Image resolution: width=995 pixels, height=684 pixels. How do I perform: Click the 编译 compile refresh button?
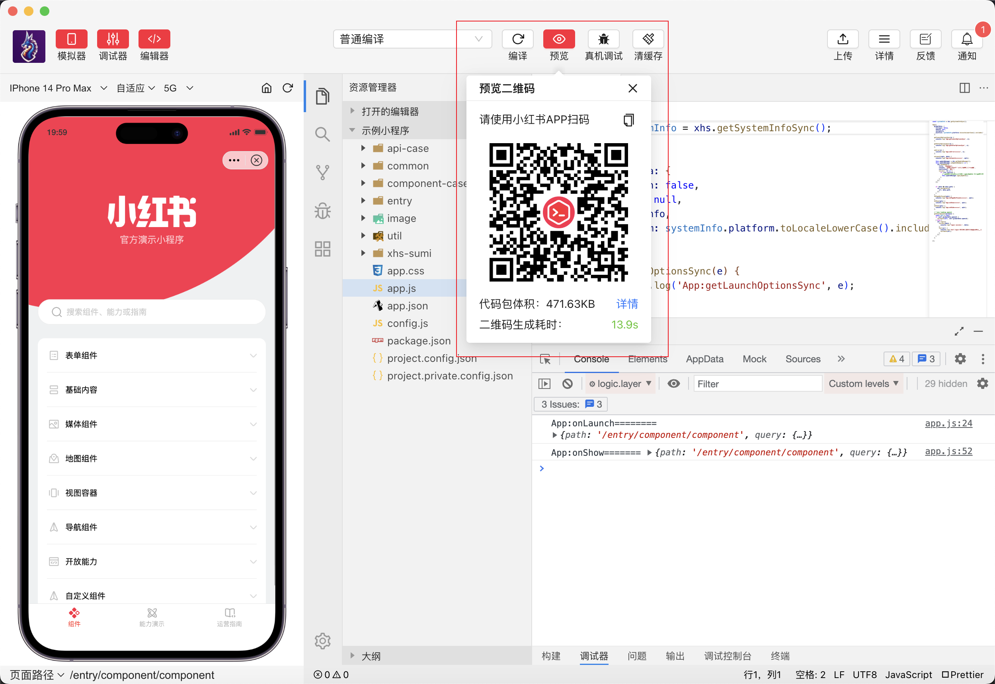(518, 39)
